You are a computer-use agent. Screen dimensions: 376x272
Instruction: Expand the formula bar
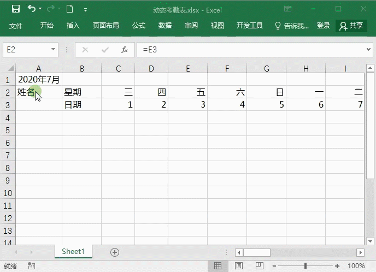coord(368,50)
